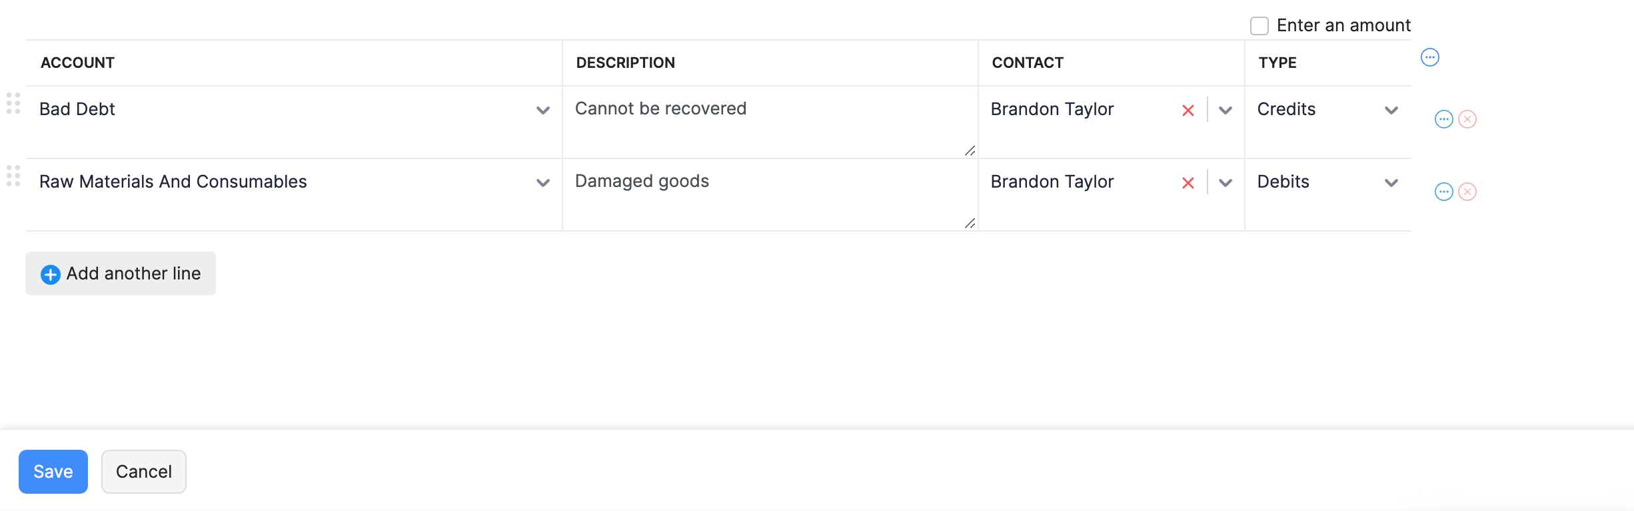
Task: Open the Debits type dropdown
Action: [x=1391, y=183]
